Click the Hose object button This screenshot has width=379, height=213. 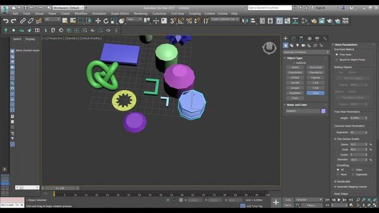pos(316,93)
